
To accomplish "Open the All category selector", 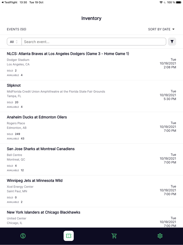I will tap(14, 42).
